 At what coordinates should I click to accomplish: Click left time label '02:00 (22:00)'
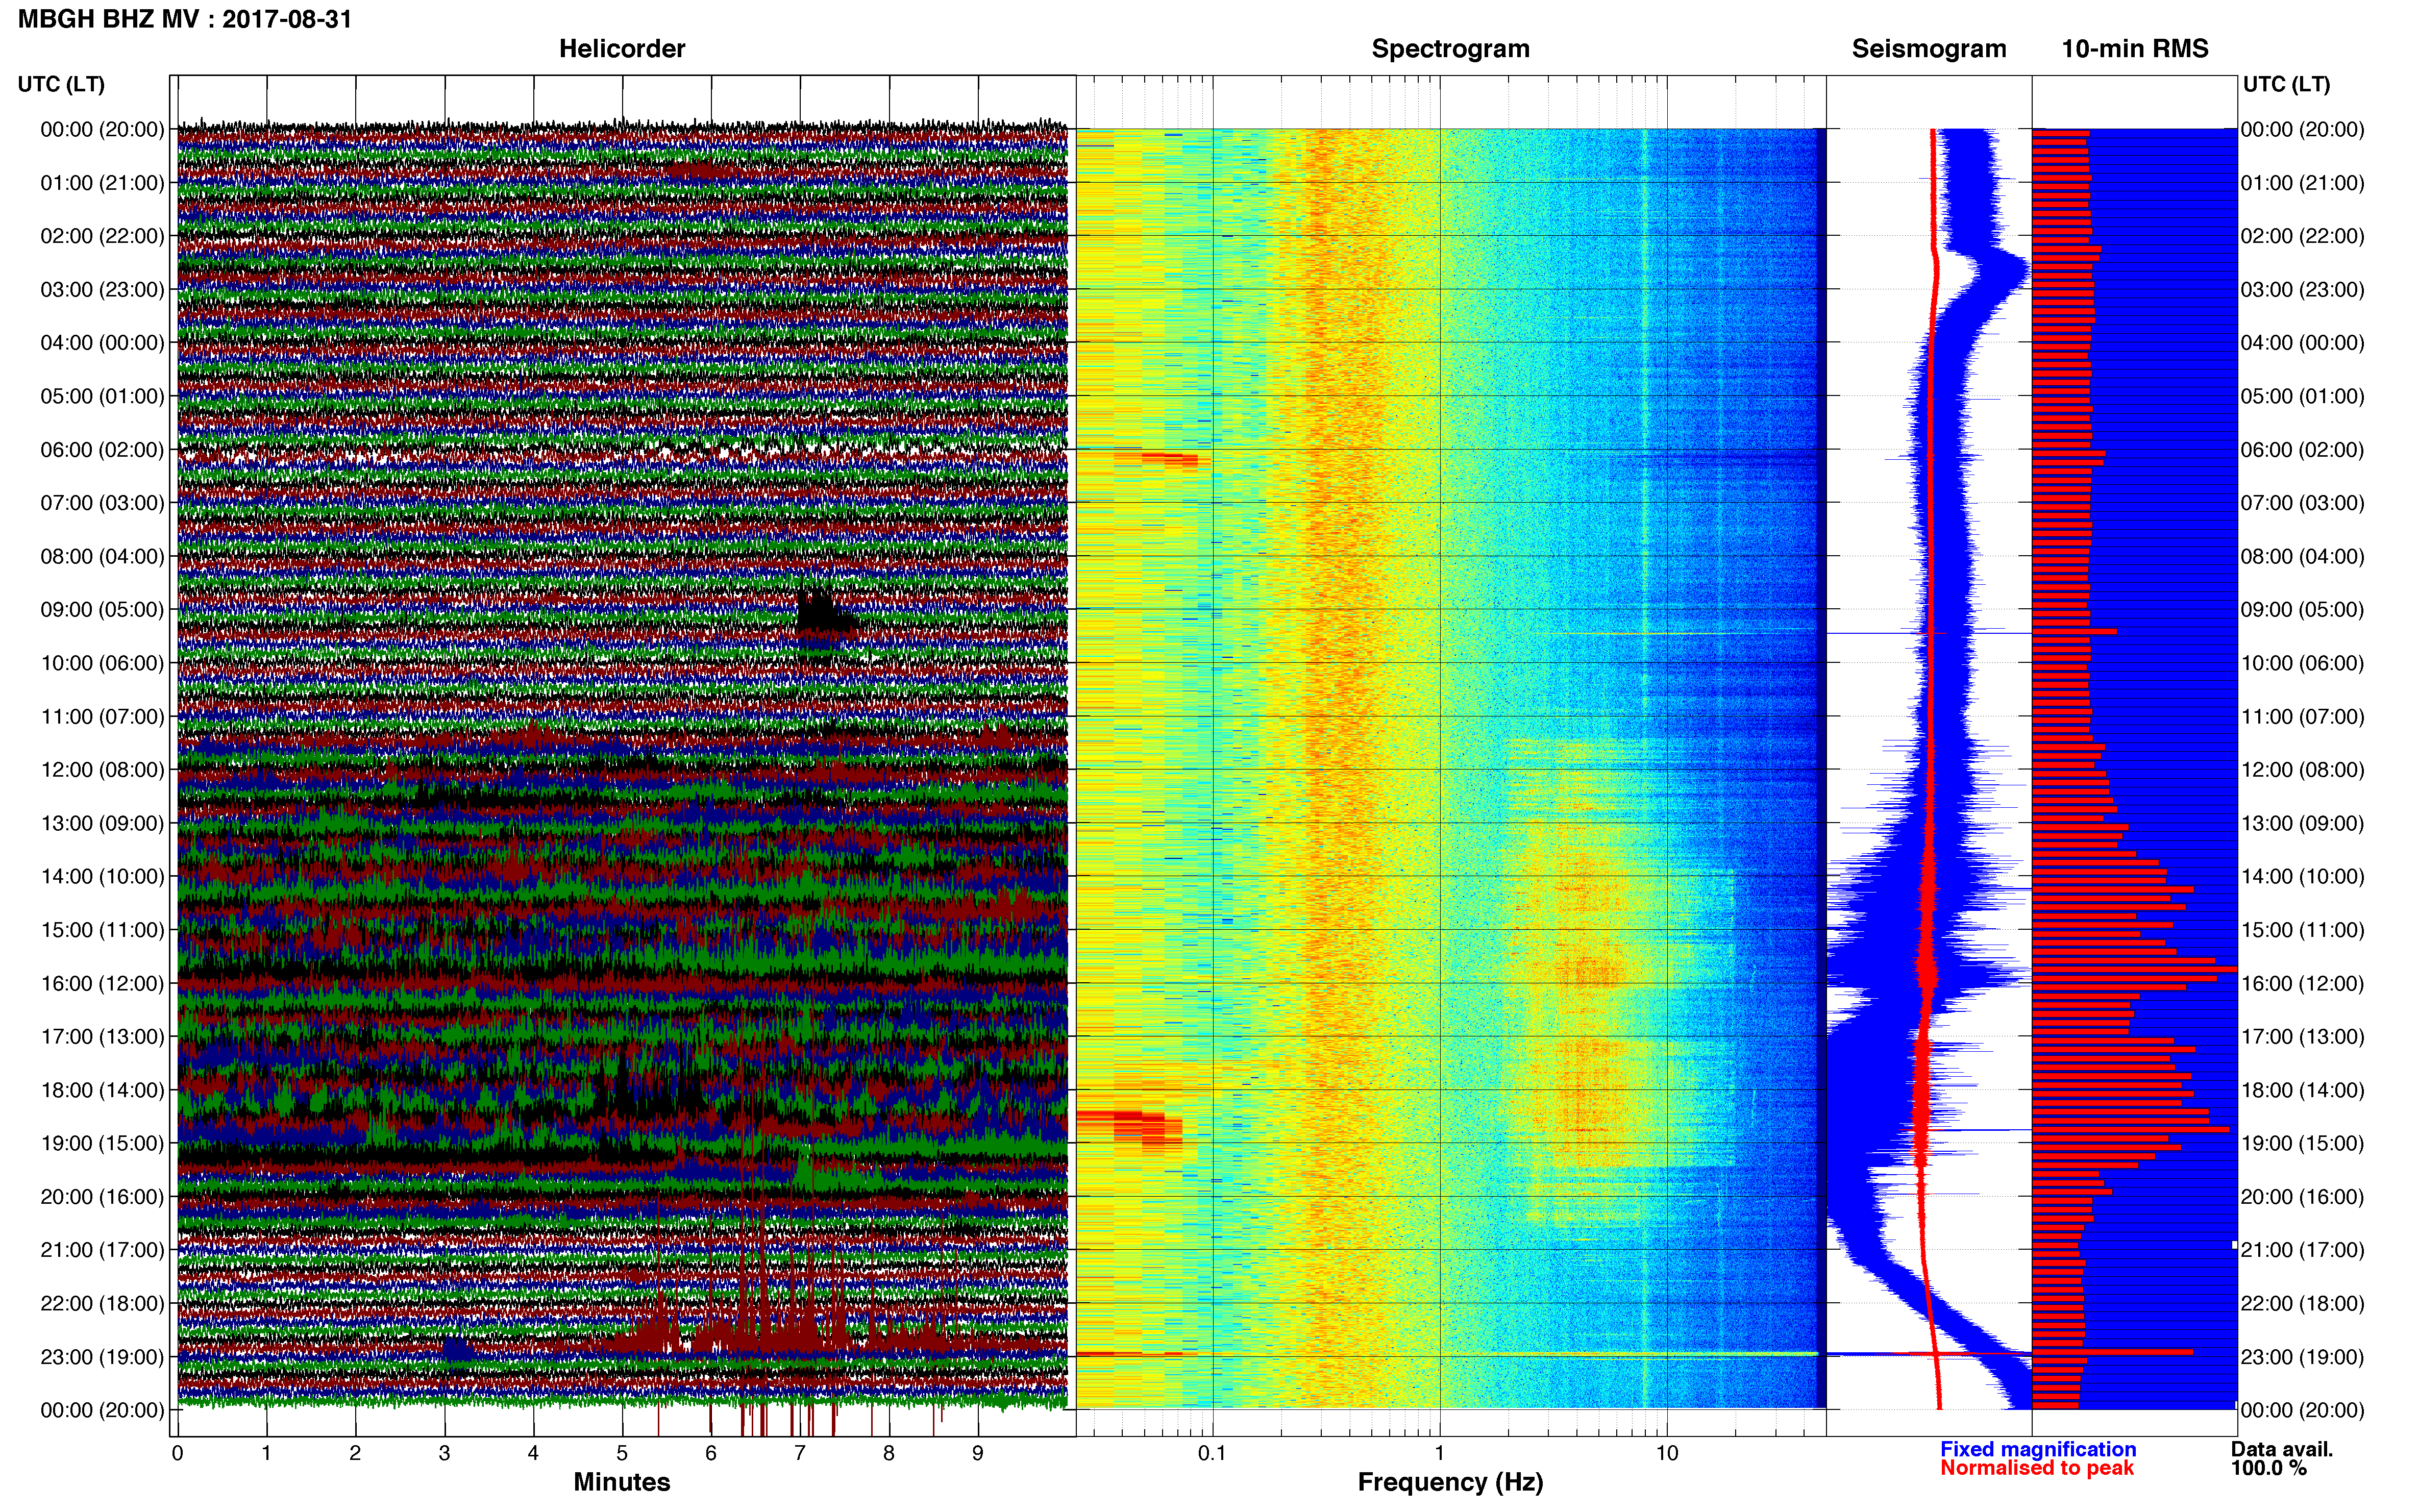click(x=102, y=236)
